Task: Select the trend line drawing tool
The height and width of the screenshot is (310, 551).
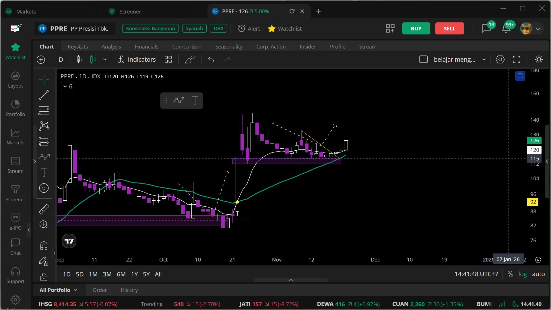Action: [44, 95]
